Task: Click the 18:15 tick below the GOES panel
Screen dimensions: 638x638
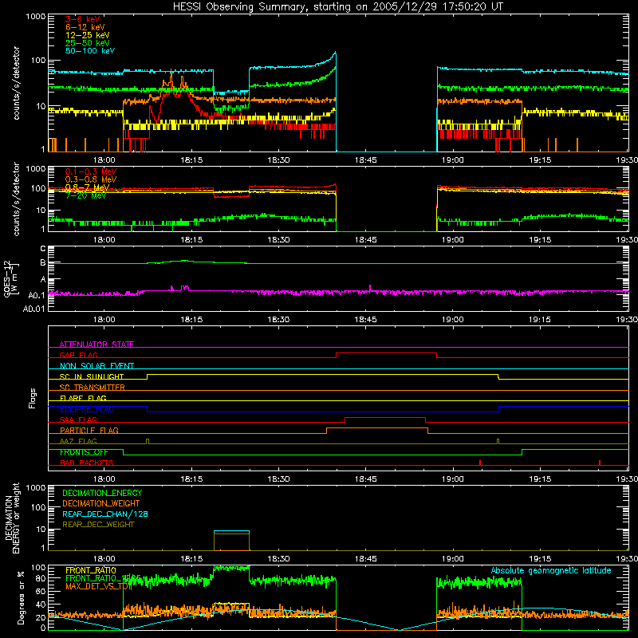Action: (x=191, y=320)
